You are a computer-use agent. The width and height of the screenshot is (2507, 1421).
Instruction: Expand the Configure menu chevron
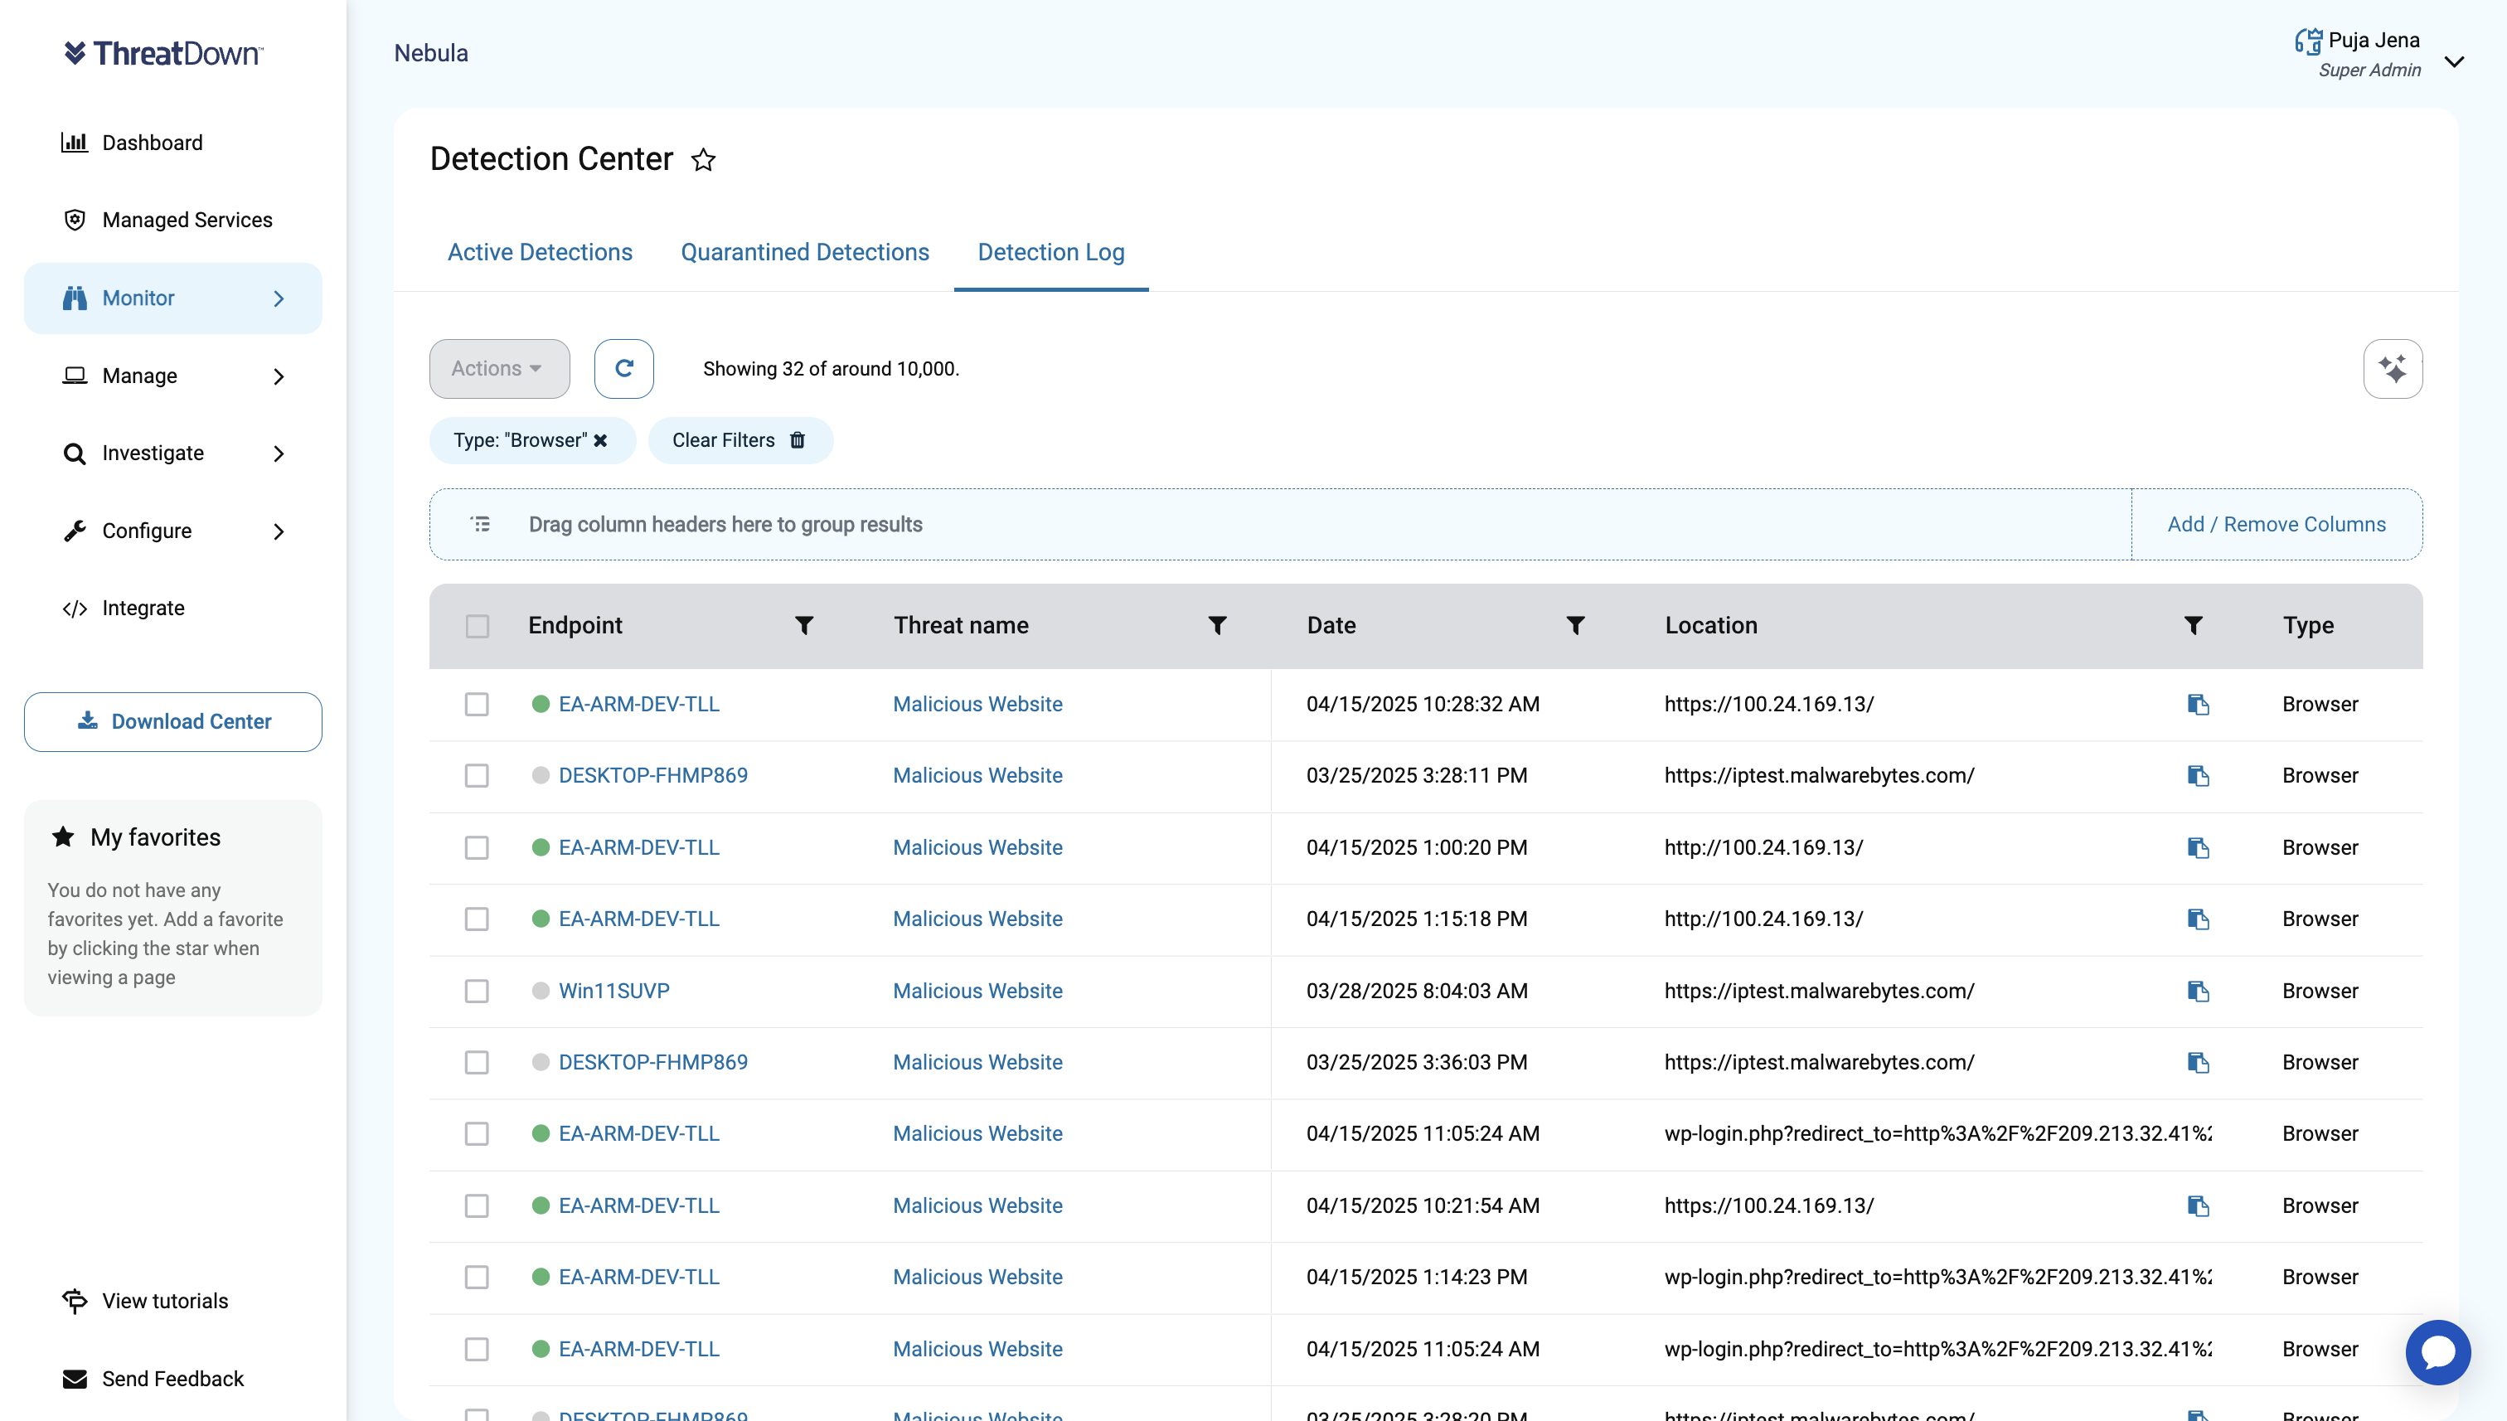click(x=278, y=531)
